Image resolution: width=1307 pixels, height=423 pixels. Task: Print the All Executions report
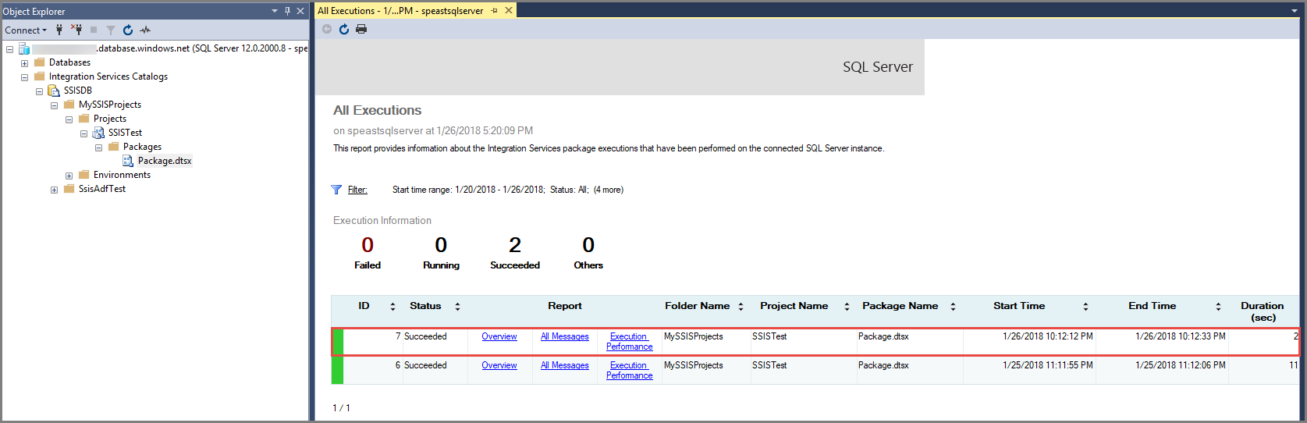click(361, 29)
